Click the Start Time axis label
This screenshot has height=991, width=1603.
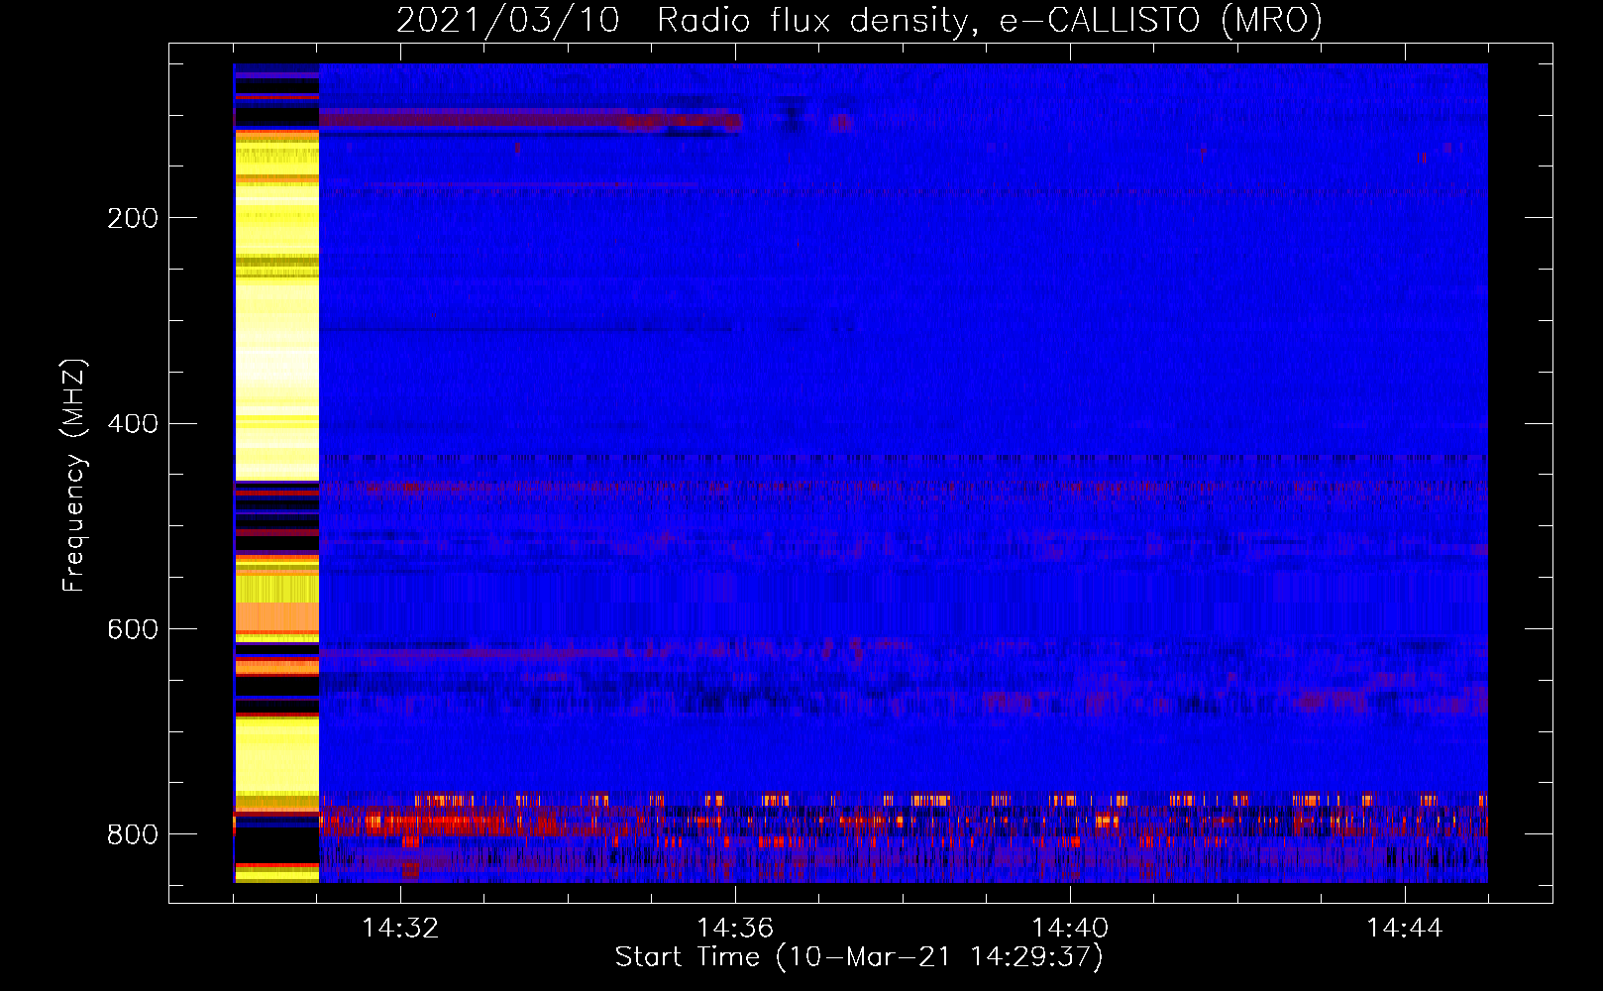[x=859, y=957]
